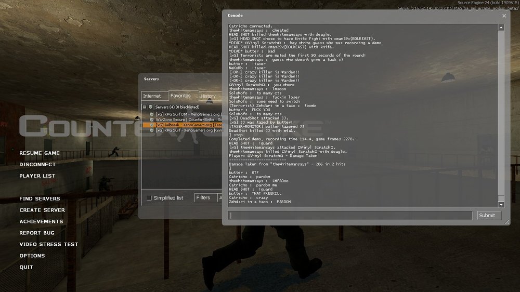This screenshot has width=520, height=292.
Task: Click console line 'Catricho connected.'
Action: point(251,26)
